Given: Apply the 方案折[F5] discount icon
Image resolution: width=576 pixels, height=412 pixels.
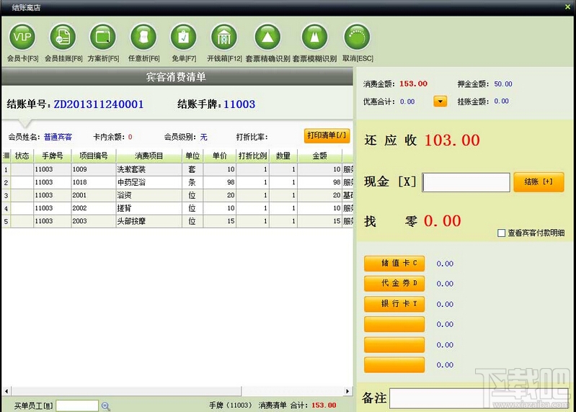Looking at the screenshot, I should tap(103, 37).
